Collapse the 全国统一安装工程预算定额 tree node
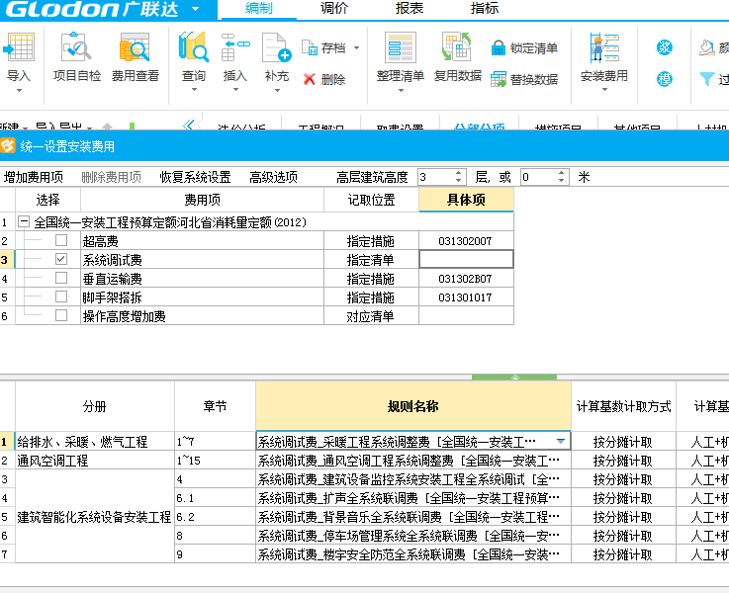The height and width of the screenshot is (593, 729). (24, 222)
